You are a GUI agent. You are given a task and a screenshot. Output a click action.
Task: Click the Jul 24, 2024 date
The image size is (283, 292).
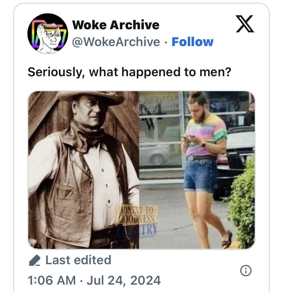pyautogui.click(x=124, y=280)
